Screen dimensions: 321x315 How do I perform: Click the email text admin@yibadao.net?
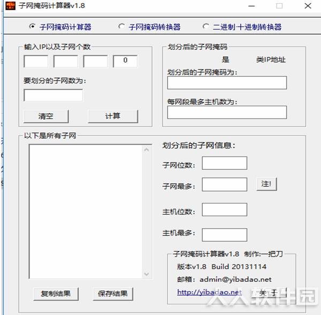coord(235,279)
